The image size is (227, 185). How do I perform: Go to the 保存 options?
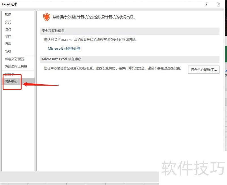[8, 37]
